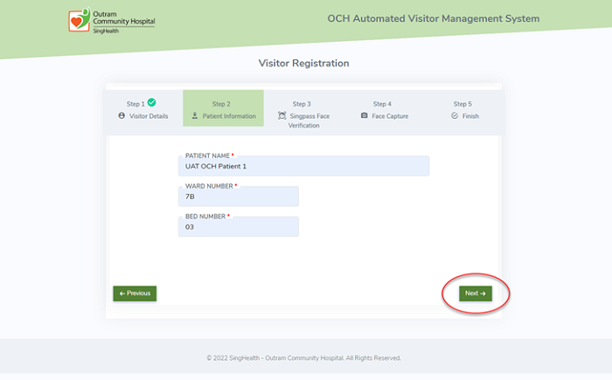Click the Singpass Face Verification icon
The width and height of the screenshot is (612, 380).
282,115
